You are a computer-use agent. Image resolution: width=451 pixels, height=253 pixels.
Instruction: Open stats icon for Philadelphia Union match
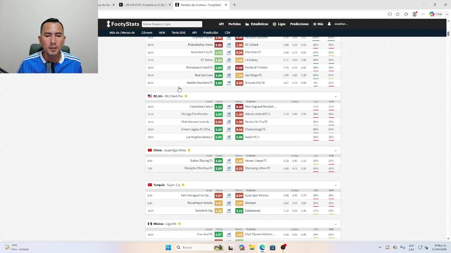click(x=229, y=45)
